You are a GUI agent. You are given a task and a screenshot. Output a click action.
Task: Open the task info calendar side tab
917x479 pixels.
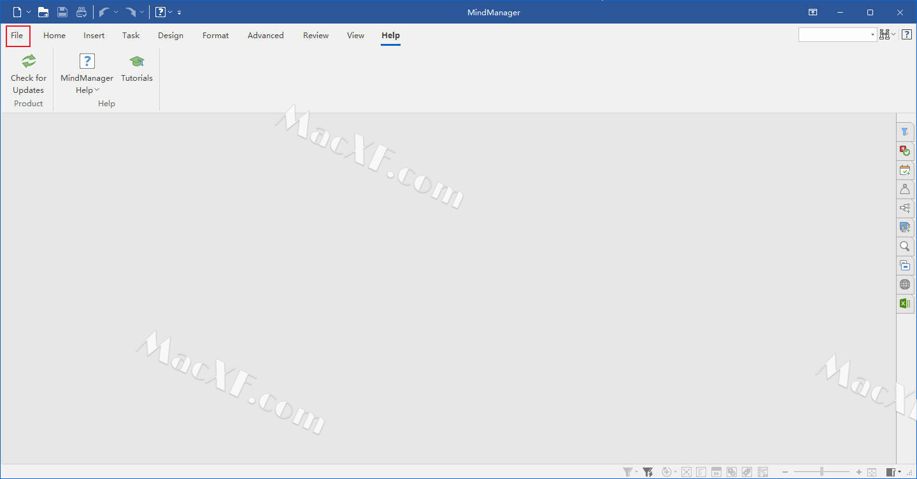point(905,170)
